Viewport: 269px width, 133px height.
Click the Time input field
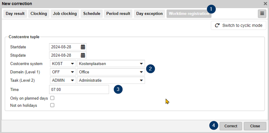[79, 90]
